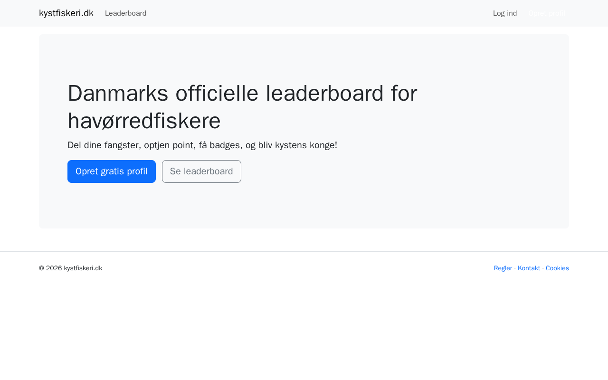Click the tagline beginning Del dine fangster
The image size is (608, 380).
pos(202,145)
